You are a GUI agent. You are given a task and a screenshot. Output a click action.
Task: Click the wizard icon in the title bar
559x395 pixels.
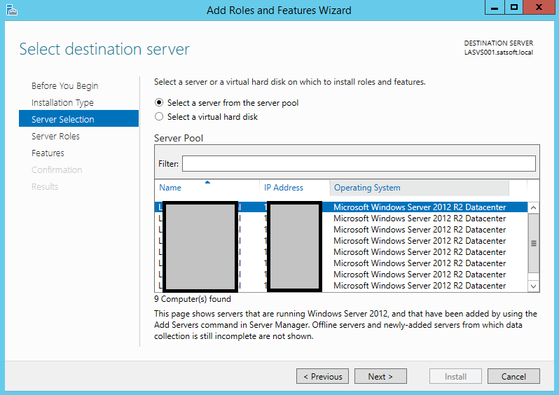[11, 10]
